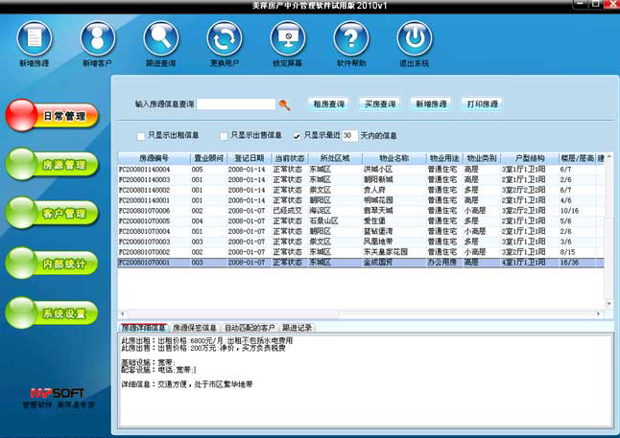This screenshot has width=620, height=438.
Task: Click the horizontal scrollbar left arrow
Action: (x=123, y=313)
